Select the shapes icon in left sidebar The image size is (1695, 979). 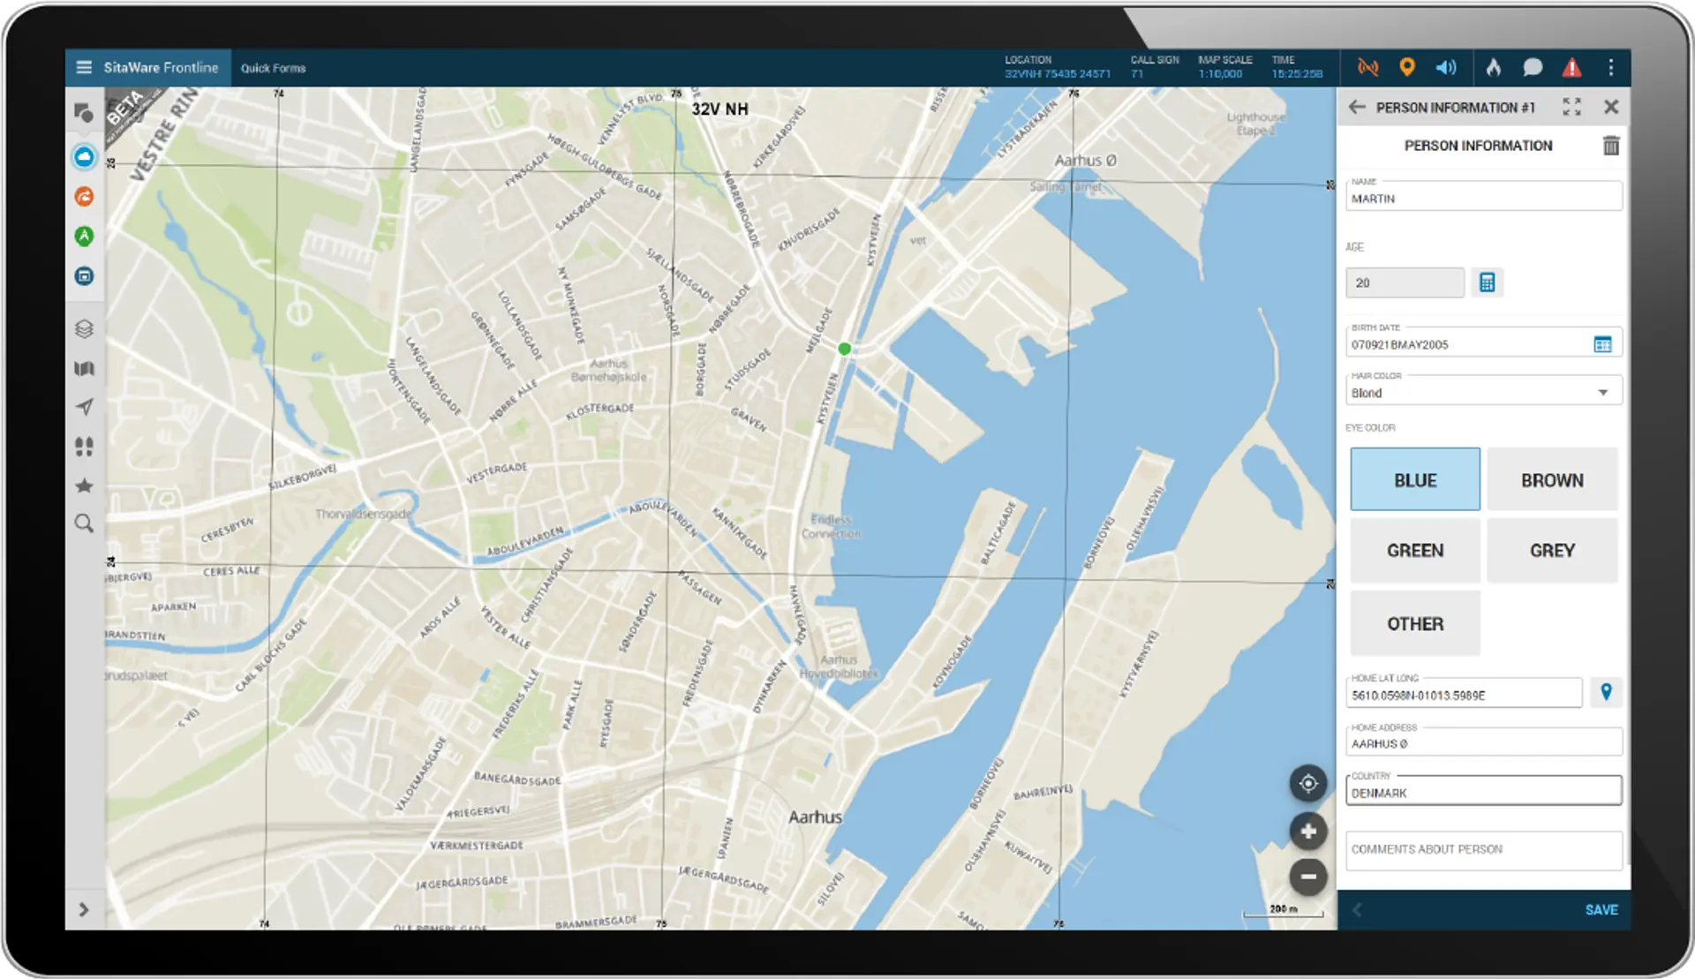(84, 113)
